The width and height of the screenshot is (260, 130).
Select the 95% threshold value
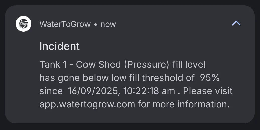click(210, 78)
